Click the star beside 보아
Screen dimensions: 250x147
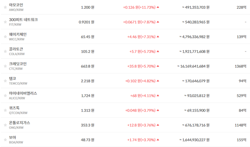[5, 139]
